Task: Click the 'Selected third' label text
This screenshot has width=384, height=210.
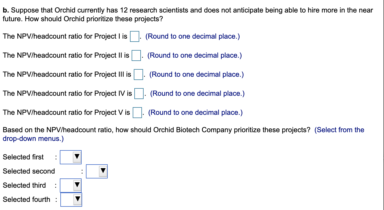Action: [x=24, y=186]
